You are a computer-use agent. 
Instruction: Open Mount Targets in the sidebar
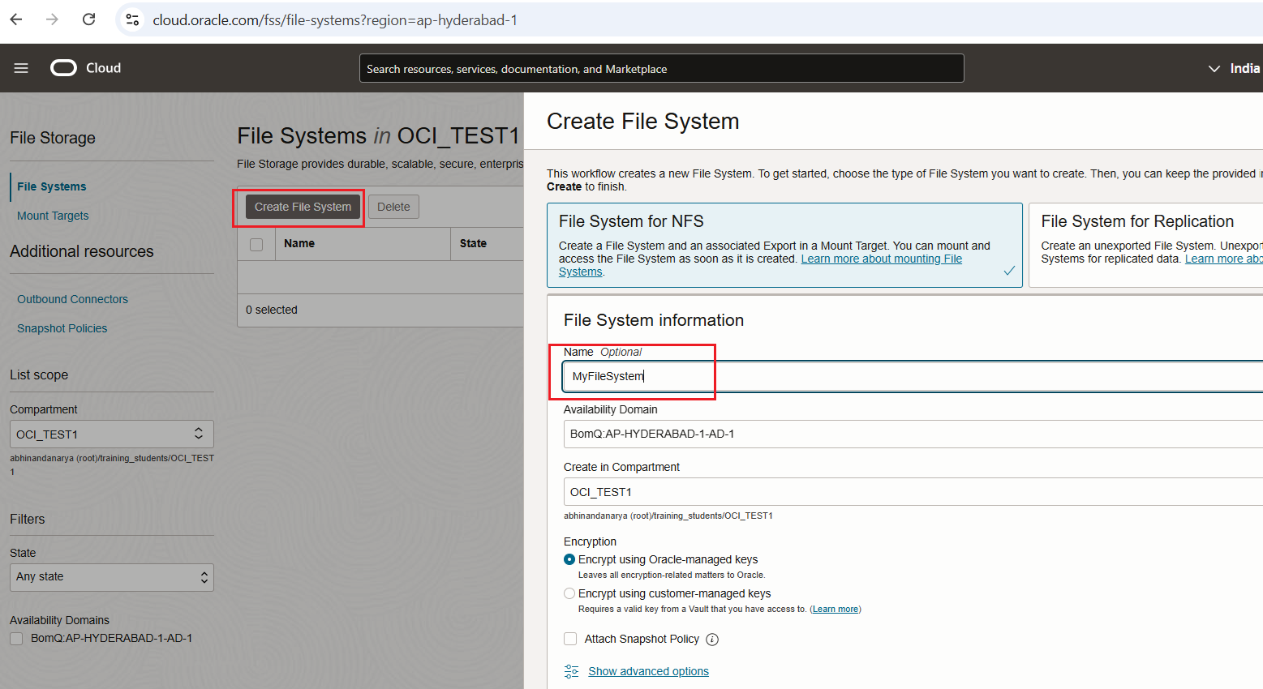(x=53, y=216)
